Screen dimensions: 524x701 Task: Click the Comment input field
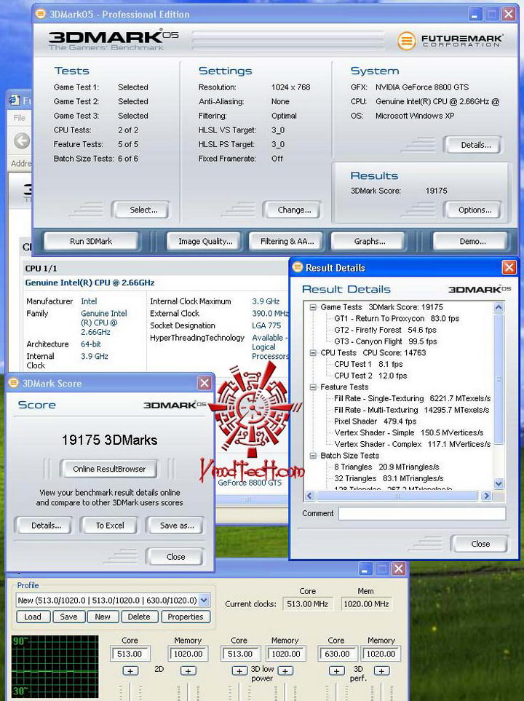pos(421,513)
